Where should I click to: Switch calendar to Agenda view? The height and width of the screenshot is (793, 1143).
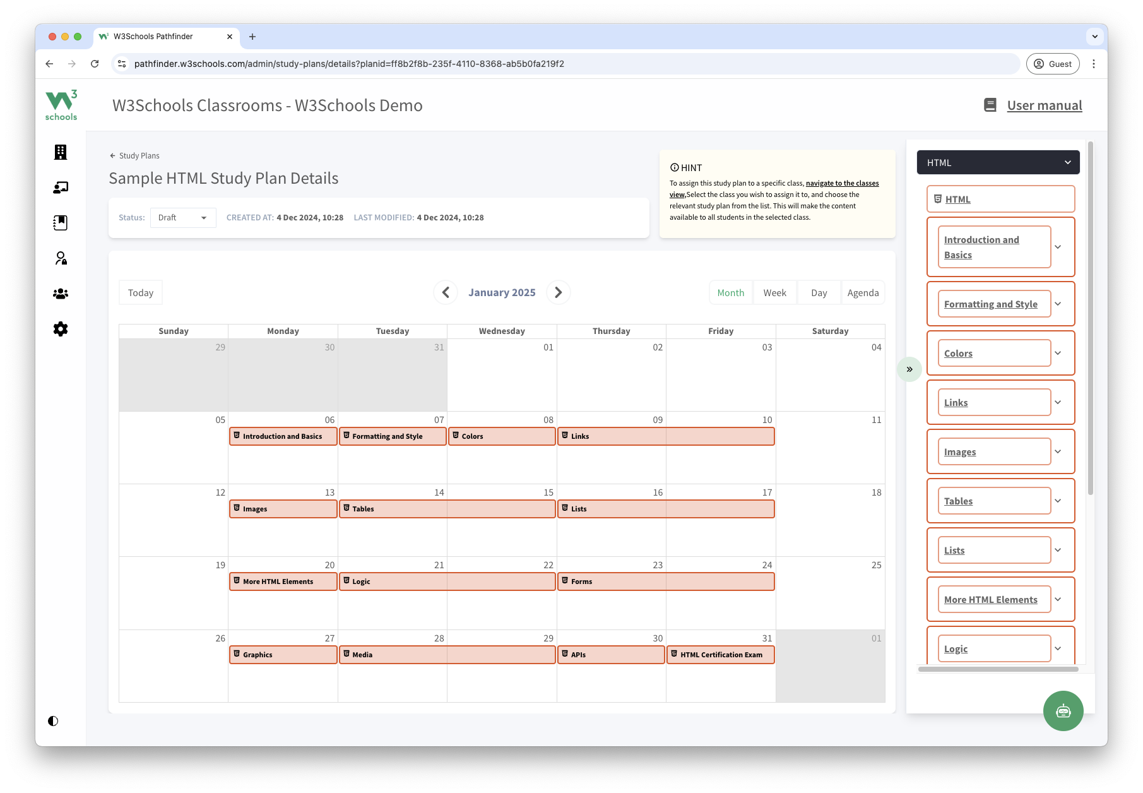coord(863,293)
